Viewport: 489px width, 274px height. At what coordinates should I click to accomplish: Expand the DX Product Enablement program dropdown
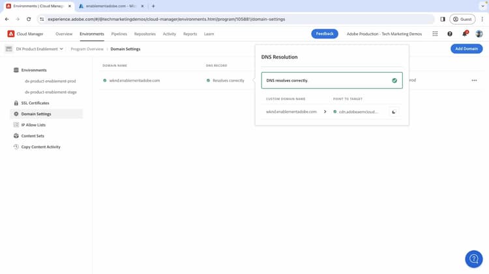(x=40, y=49)
